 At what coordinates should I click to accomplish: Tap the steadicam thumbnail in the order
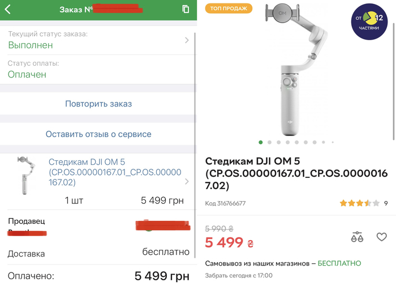(x=24, y=175)
